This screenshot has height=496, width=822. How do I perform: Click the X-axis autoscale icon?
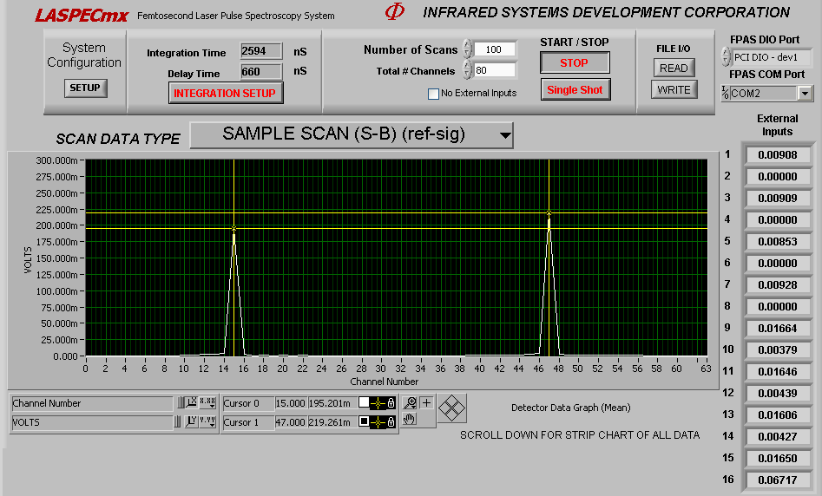pyautogui.click(x=192, y=403)
